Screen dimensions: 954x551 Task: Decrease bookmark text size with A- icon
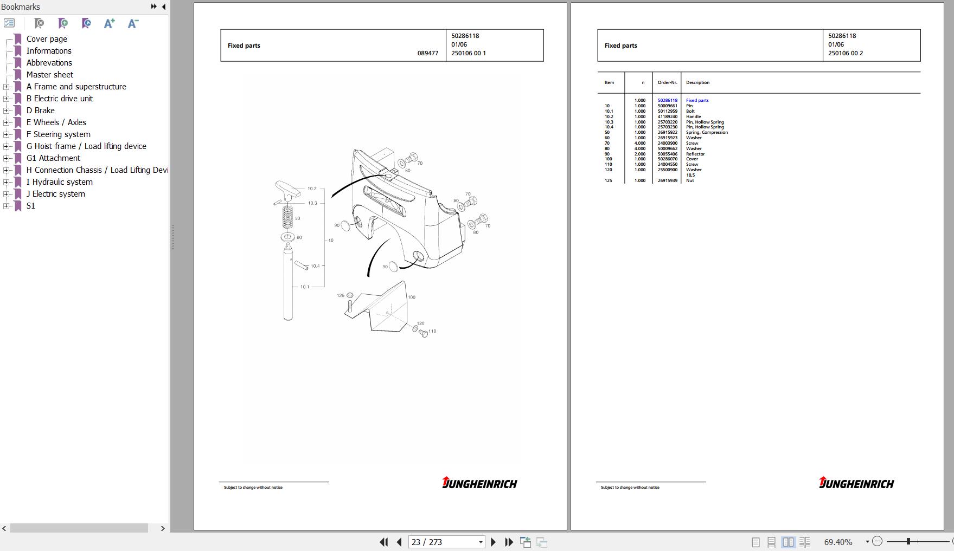tap(133, 23)
